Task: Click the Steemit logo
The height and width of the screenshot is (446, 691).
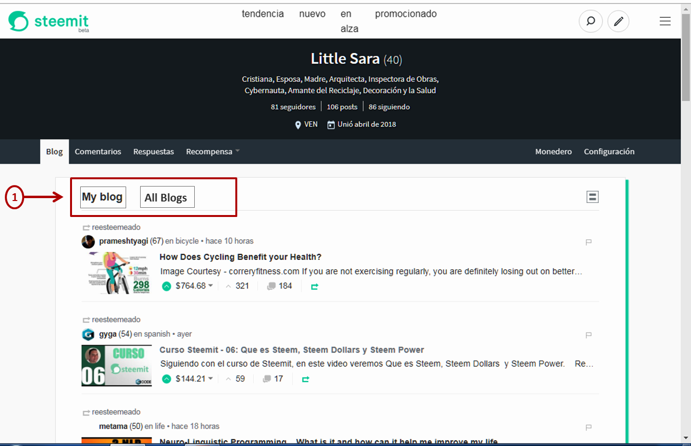Action: pos(49,21)
